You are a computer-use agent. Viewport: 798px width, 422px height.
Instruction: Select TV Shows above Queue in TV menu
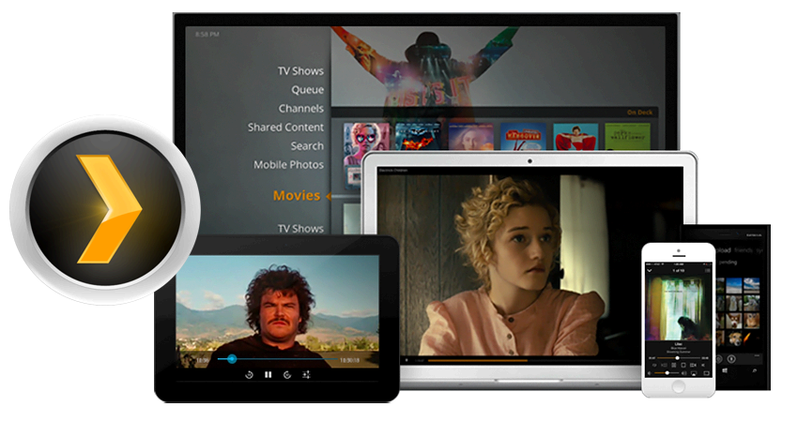300,71
